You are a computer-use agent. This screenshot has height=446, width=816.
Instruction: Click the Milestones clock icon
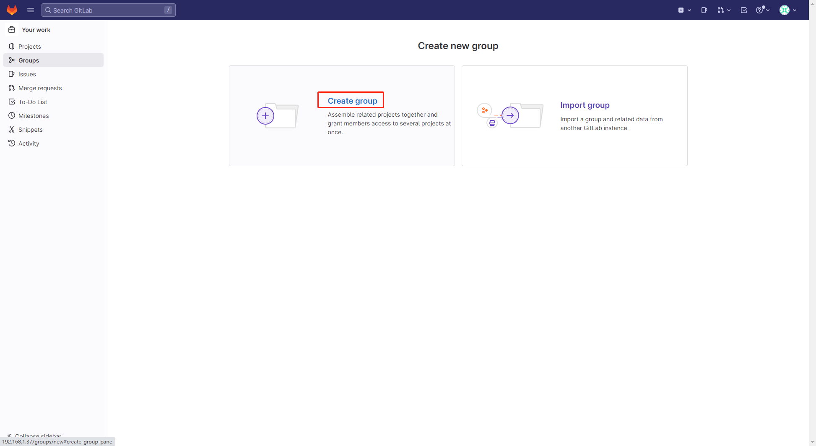coord(12,115)
